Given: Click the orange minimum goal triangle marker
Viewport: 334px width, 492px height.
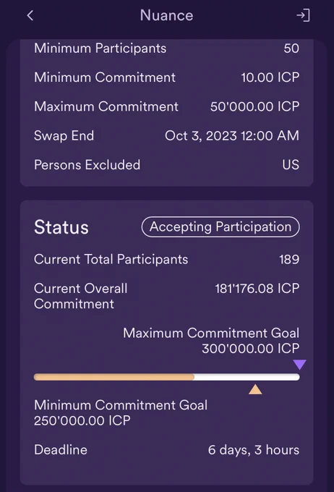Looking at the screenshot, I should coord(255,389).
